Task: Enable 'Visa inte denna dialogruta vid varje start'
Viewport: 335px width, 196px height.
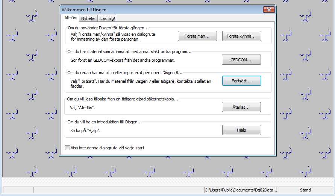Action: 68,148
